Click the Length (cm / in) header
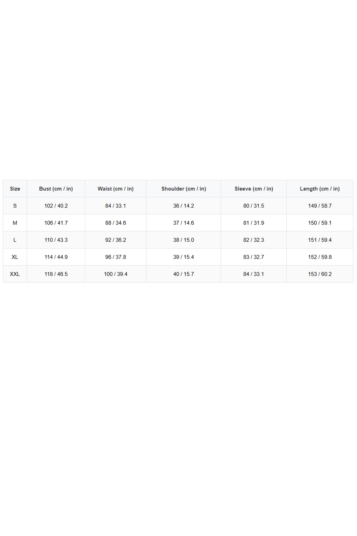Image resolution: width=357 pixels, height=536 pixels. pos(320,189)
